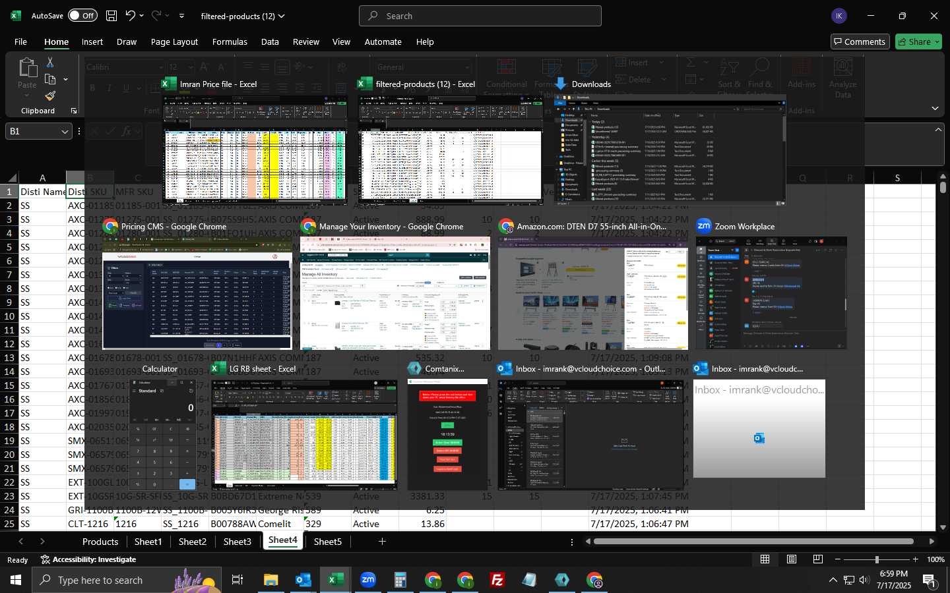Click the green Share button
Image resolution: width=950 pixels, height=593 pixels.
point(918,42)
